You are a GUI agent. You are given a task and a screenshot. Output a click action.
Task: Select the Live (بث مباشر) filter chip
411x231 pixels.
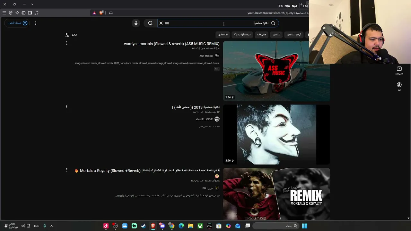[x=223, y=35]
